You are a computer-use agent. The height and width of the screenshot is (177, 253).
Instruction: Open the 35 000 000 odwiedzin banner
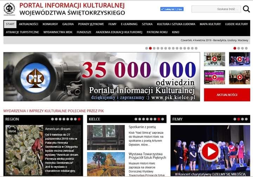tap(102, 77)
